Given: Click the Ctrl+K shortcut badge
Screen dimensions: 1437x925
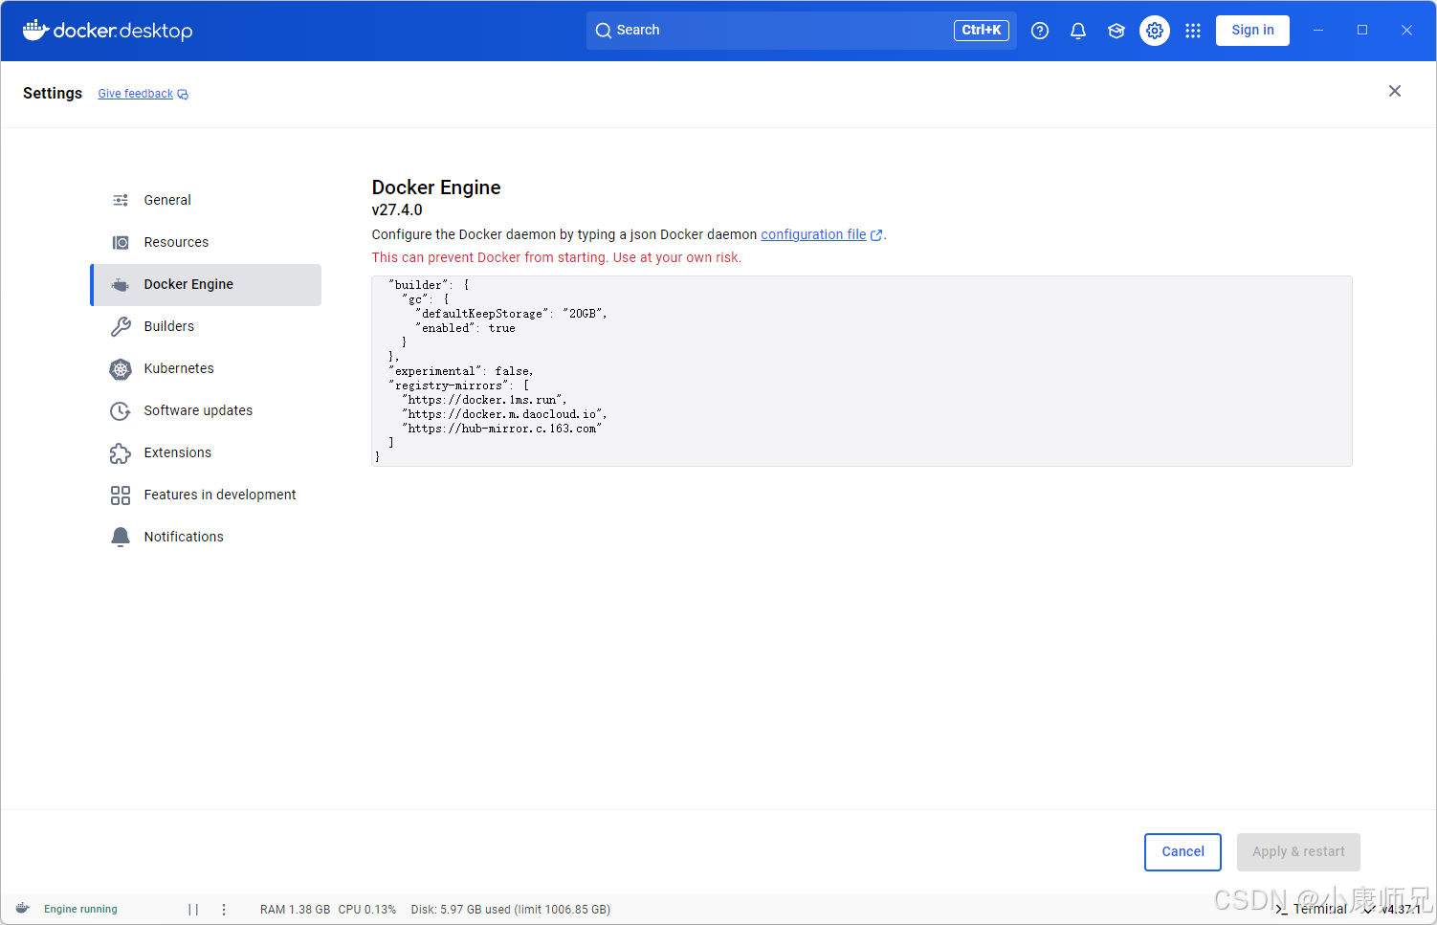Looking at the screenshot, I should 982,31.
